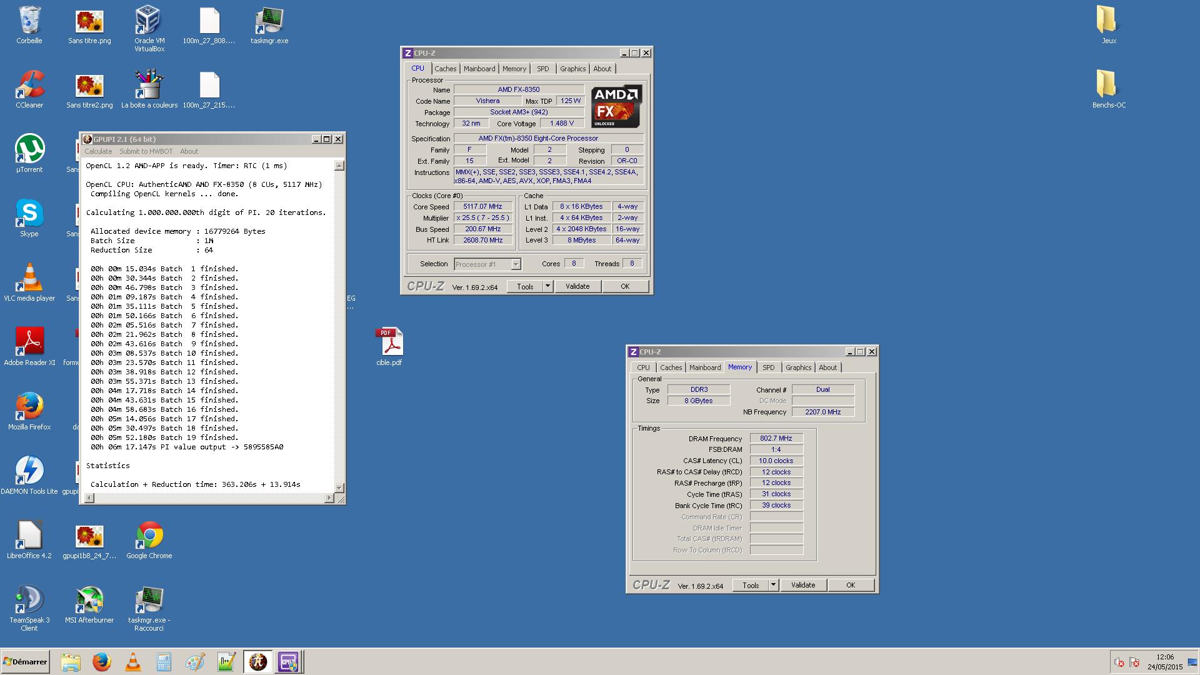The height and width of the screenshot is (675, 1200).
Task: Click GPUPI vertical scrollbar down arrow
Action: pos(339,487)
